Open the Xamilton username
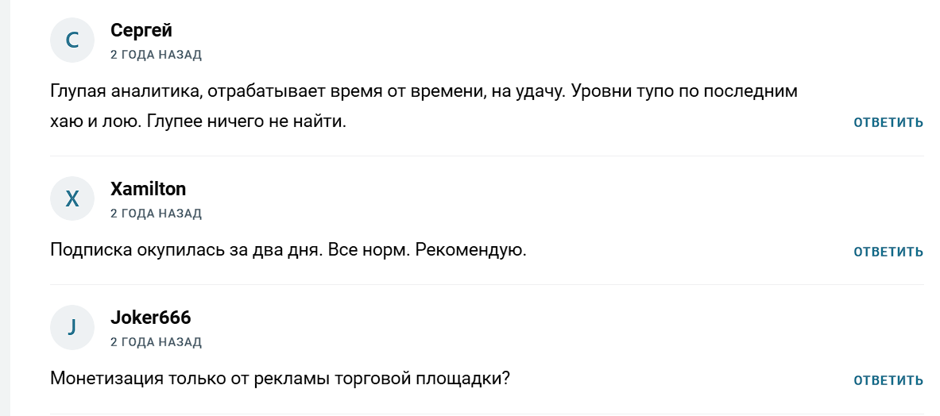940x416 pixels. tap(148, 189)
